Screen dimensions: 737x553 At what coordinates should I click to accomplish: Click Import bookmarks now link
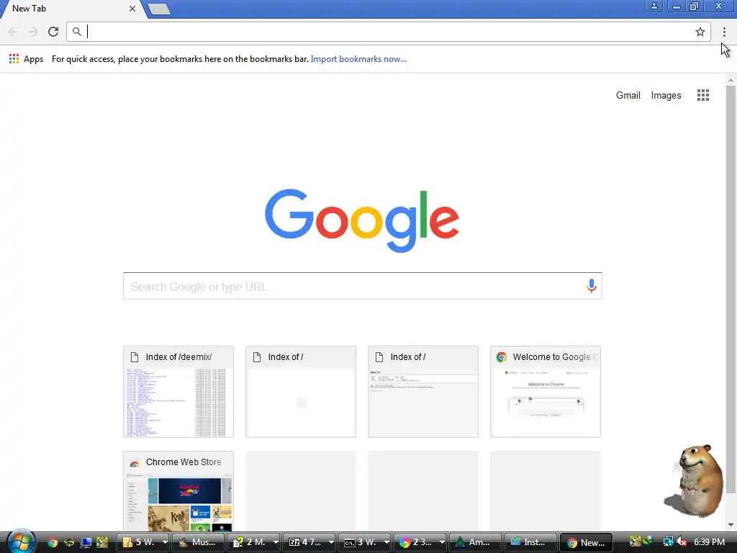tap(358, 59)
